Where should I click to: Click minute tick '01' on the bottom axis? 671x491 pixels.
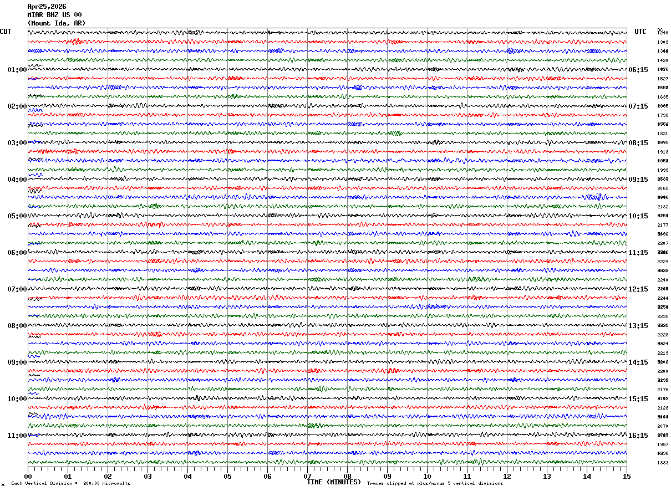(x=68, y=475)
